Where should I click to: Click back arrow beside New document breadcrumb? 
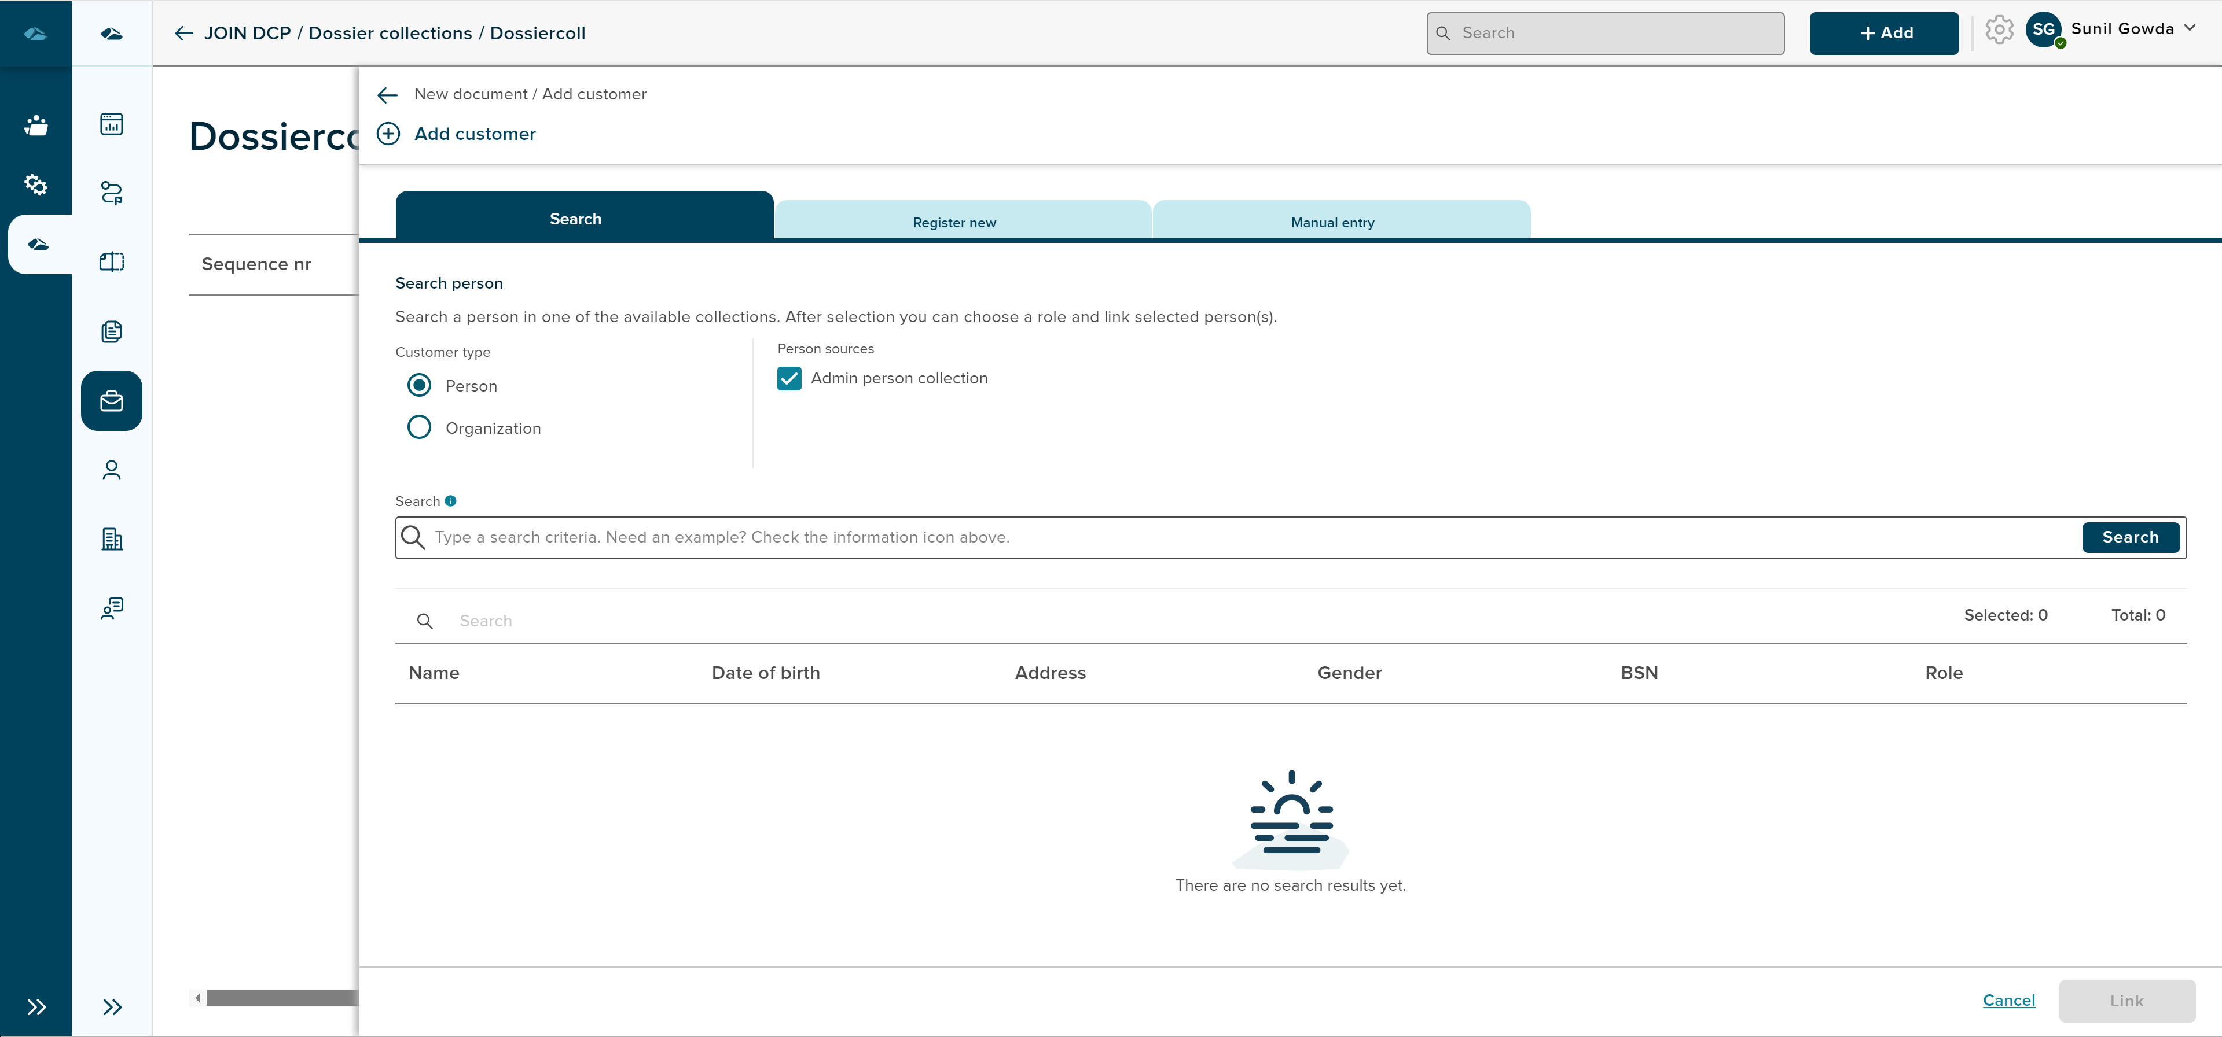(x=387, y=95)
